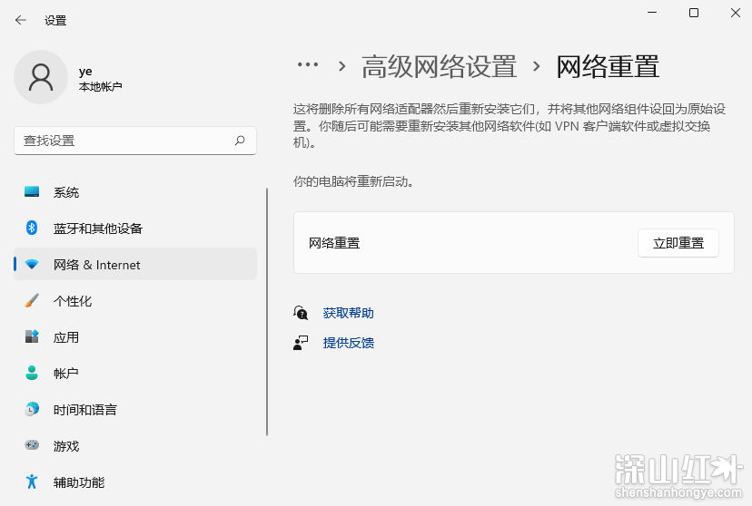This screenshot has height=506, width=752.
Task: Click the 网络重置 card label
Action: click(x=334, y=243)
